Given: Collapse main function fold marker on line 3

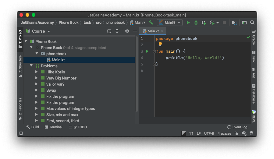Looking at the screenshot, I should [x=154, y=51].
